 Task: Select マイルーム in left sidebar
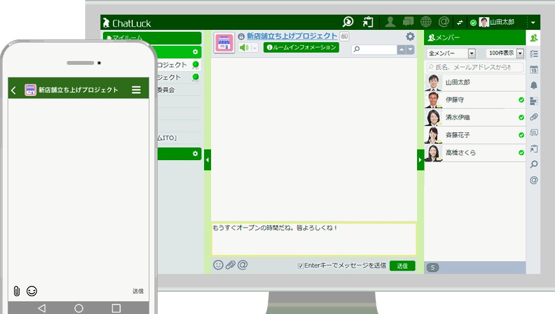pyautogui.click(x=152, y=38)
